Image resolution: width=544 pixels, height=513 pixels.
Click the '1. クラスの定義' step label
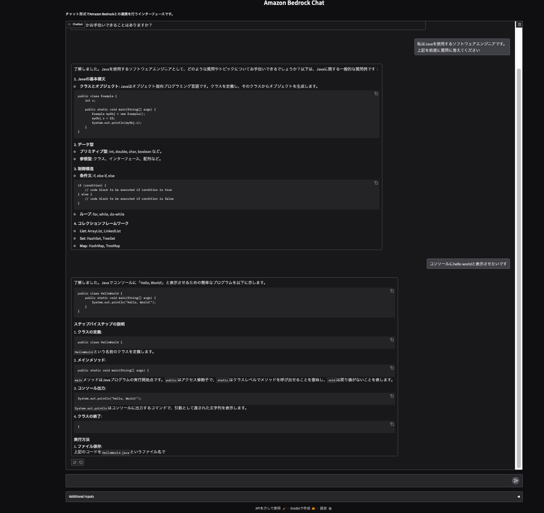pos(88,332)
